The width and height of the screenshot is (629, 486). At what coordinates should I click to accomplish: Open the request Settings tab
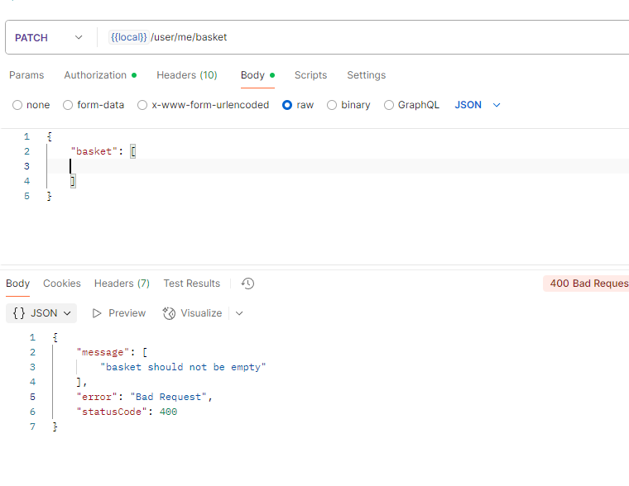pos(367,75)
